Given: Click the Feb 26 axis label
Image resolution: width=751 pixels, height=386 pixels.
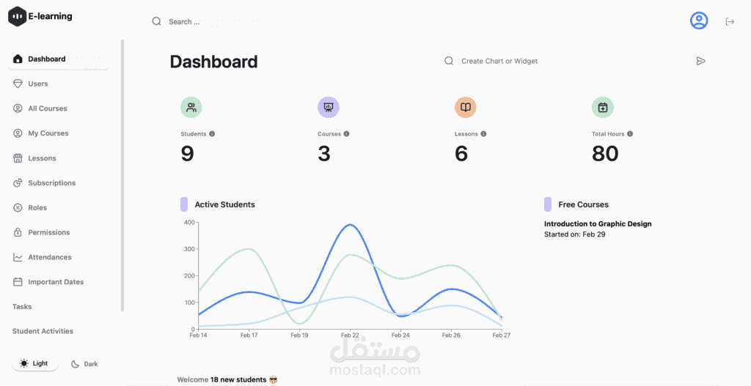Looking at the screenshot, I should [451, 335].
